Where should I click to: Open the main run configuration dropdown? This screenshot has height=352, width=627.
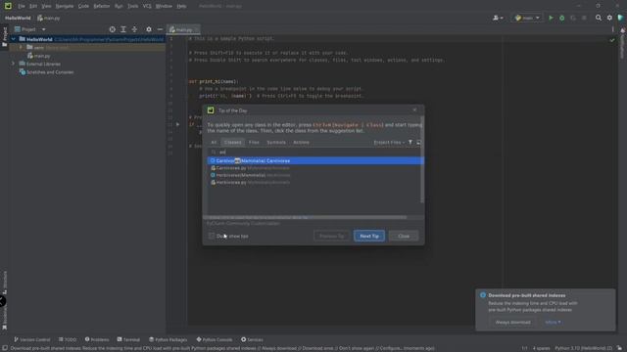pos(527,18)
